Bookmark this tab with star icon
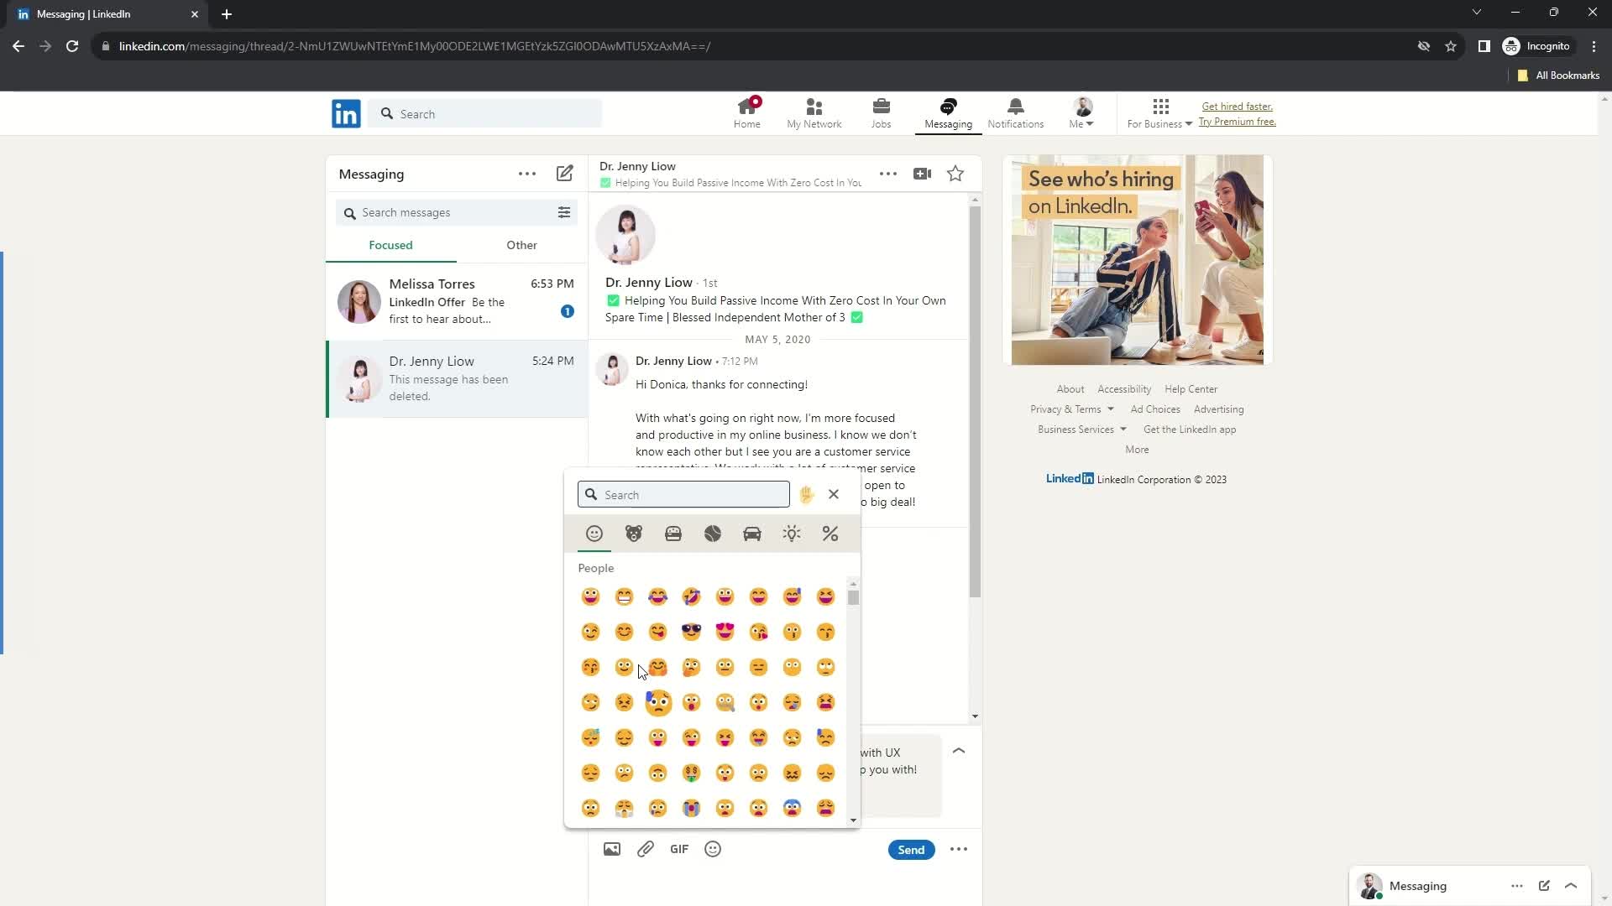Image resolution: width=1612 pixels, height=906 pixels. (x=1450, y=46)
